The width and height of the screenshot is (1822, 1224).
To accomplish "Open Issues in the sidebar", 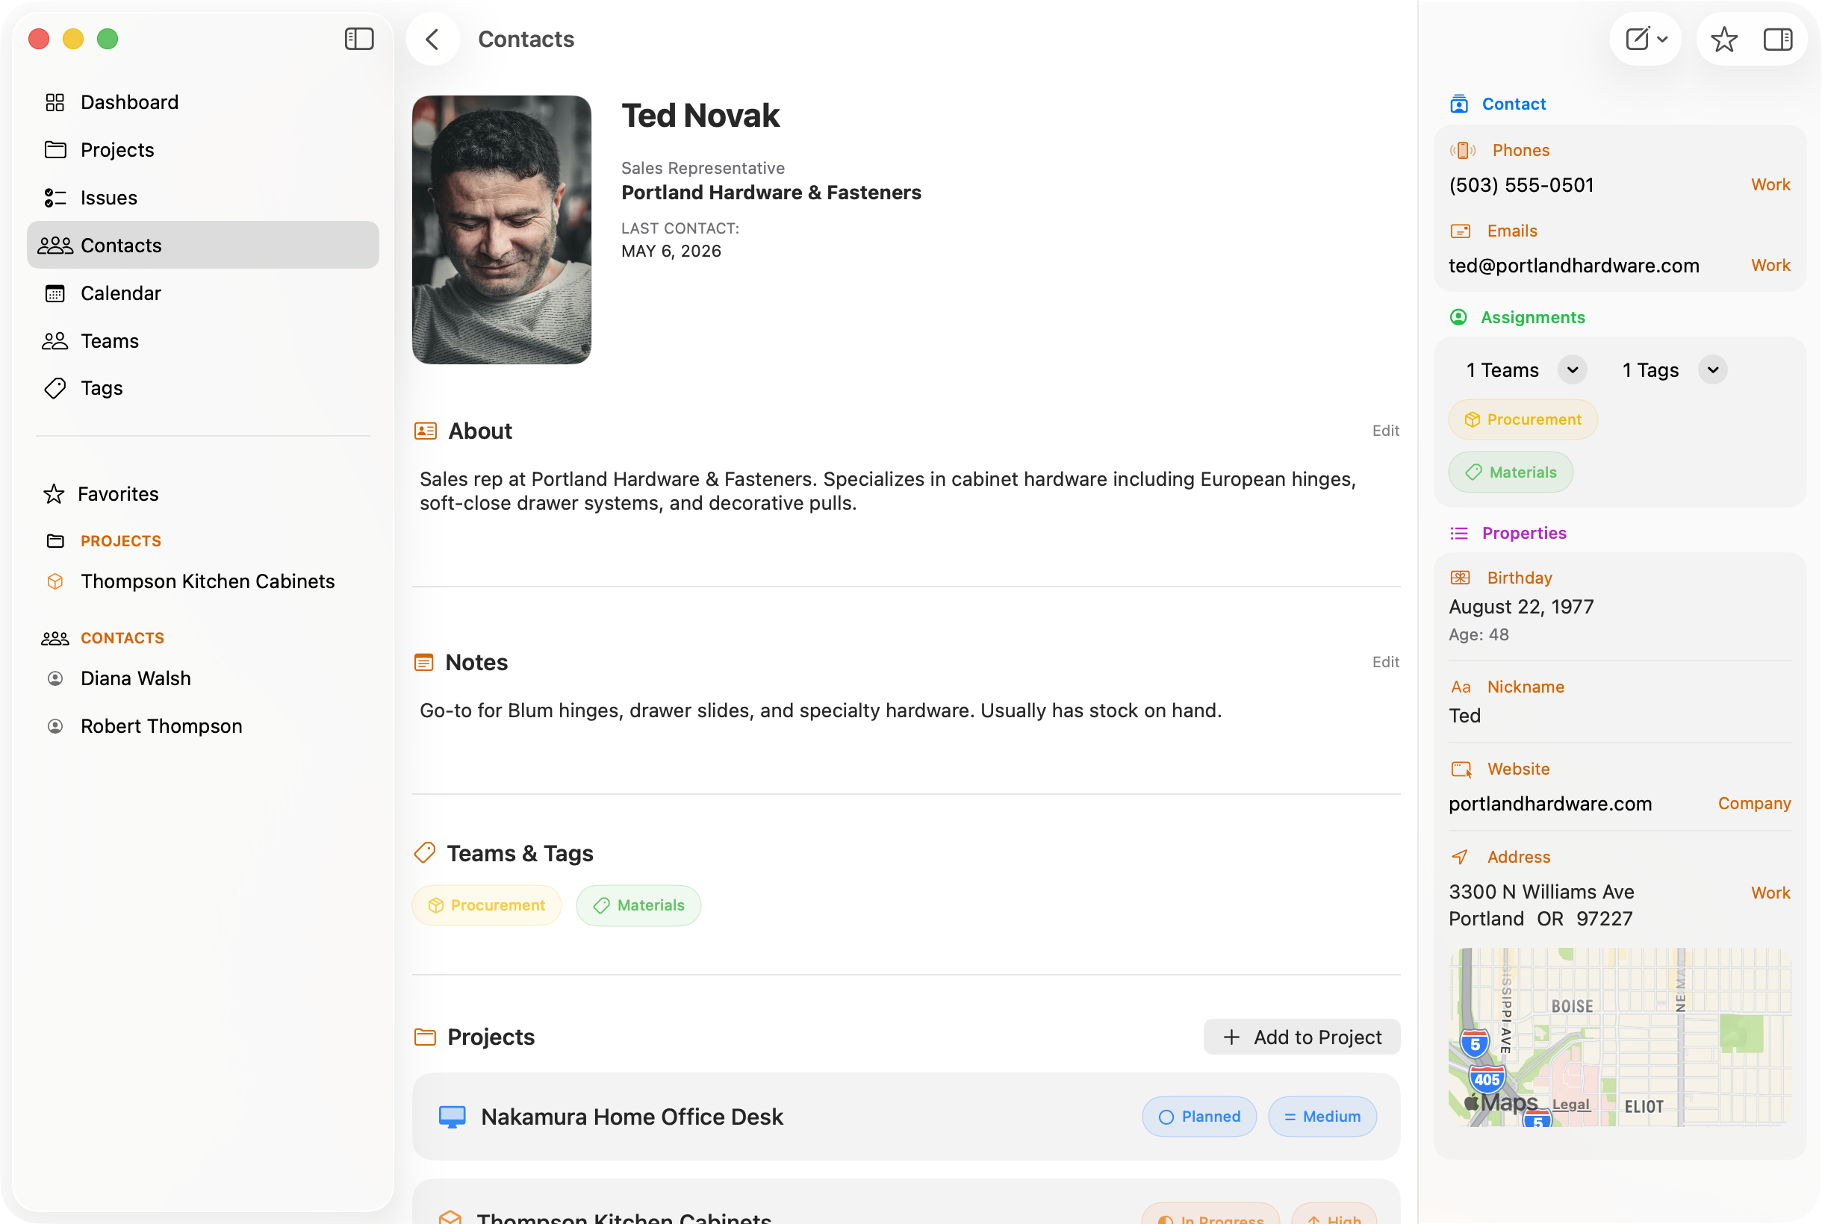I will (x=203, y=198).
